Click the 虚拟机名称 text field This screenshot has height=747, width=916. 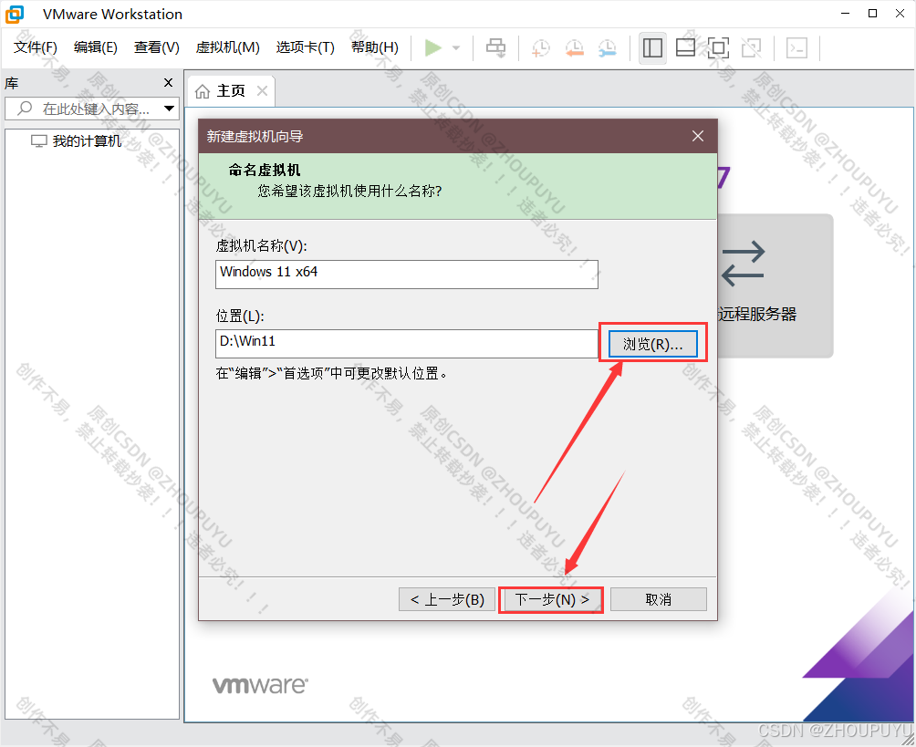(x=407, y=274)
